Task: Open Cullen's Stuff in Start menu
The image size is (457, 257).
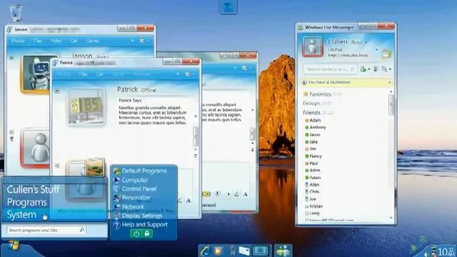Action: 33,190
